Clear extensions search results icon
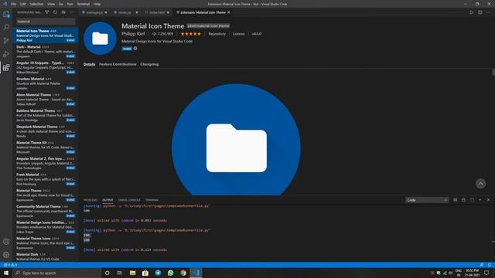The width and height of the screenshot is (495, 278). [63, 12]
